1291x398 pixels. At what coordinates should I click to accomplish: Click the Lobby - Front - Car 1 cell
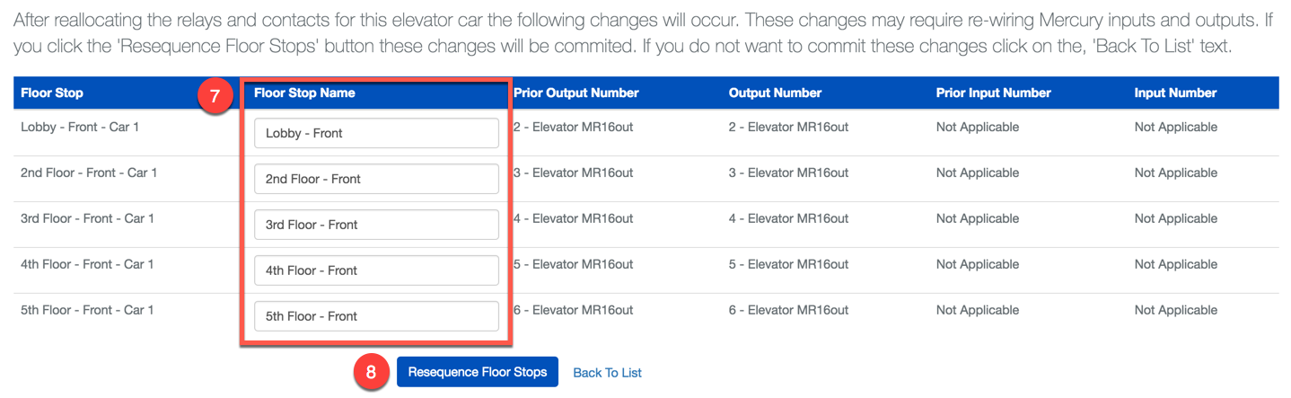coord(80,128)
